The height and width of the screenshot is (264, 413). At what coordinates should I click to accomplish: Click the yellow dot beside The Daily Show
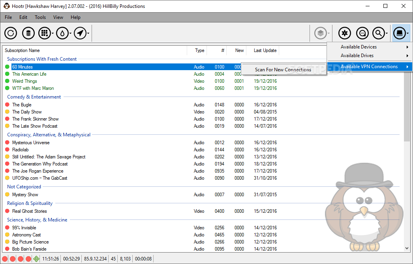pos(8,112)
